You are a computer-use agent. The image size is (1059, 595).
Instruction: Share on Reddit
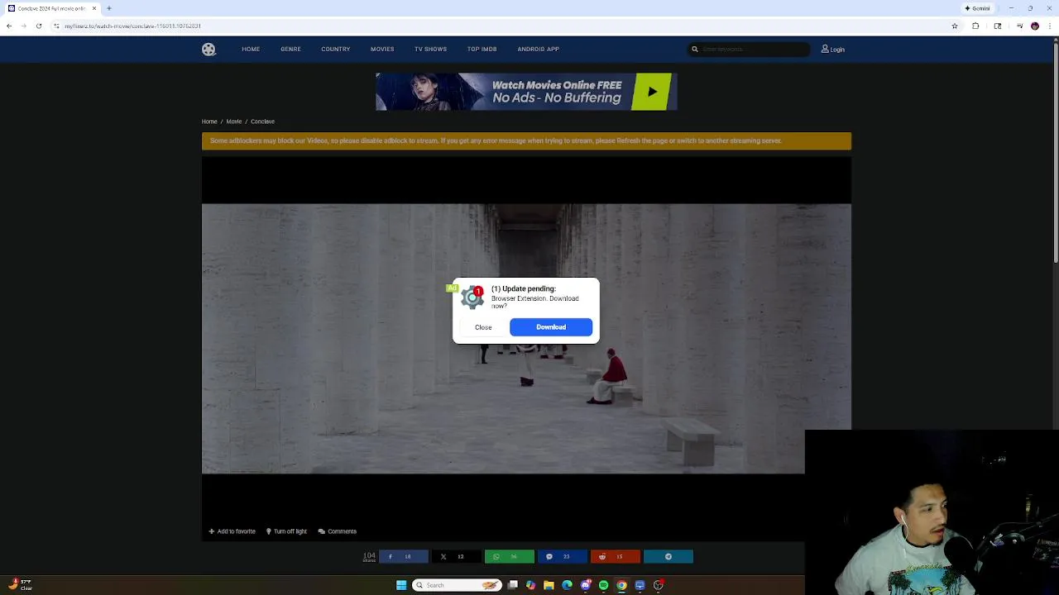(616, 557)
